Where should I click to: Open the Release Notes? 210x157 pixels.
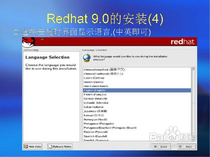60,147
